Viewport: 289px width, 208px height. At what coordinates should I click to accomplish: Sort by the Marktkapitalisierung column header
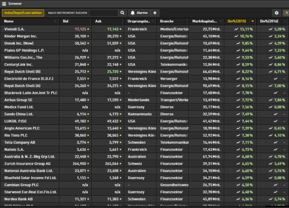206,21
